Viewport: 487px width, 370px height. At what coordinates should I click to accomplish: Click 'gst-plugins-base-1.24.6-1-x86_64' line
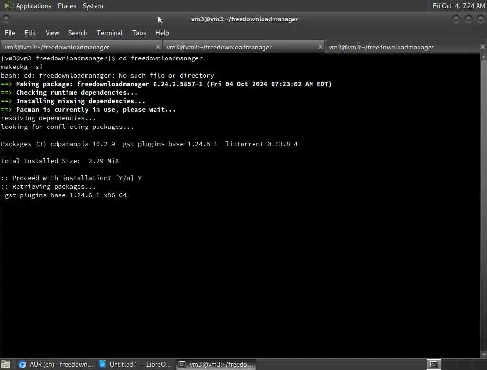[x=66, y=195]
